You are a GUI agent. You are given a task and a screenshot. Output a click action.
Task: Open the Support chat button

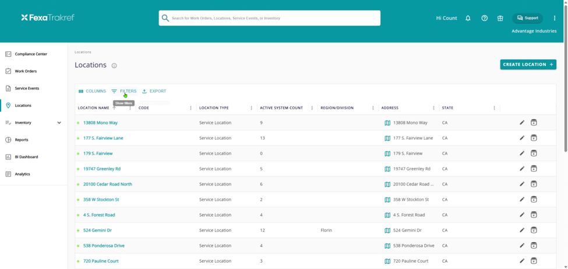coord(527,18)
